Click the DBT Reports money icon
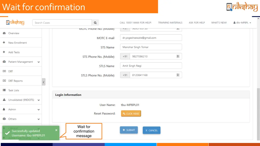 tap(4, 81)
